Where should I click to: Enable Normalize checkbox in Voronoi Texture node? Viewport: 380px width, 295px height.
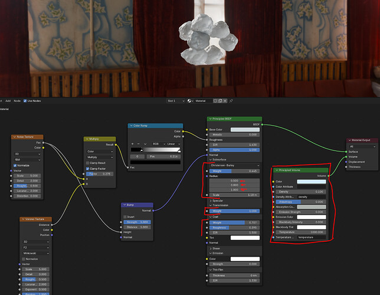pos(24,259)
